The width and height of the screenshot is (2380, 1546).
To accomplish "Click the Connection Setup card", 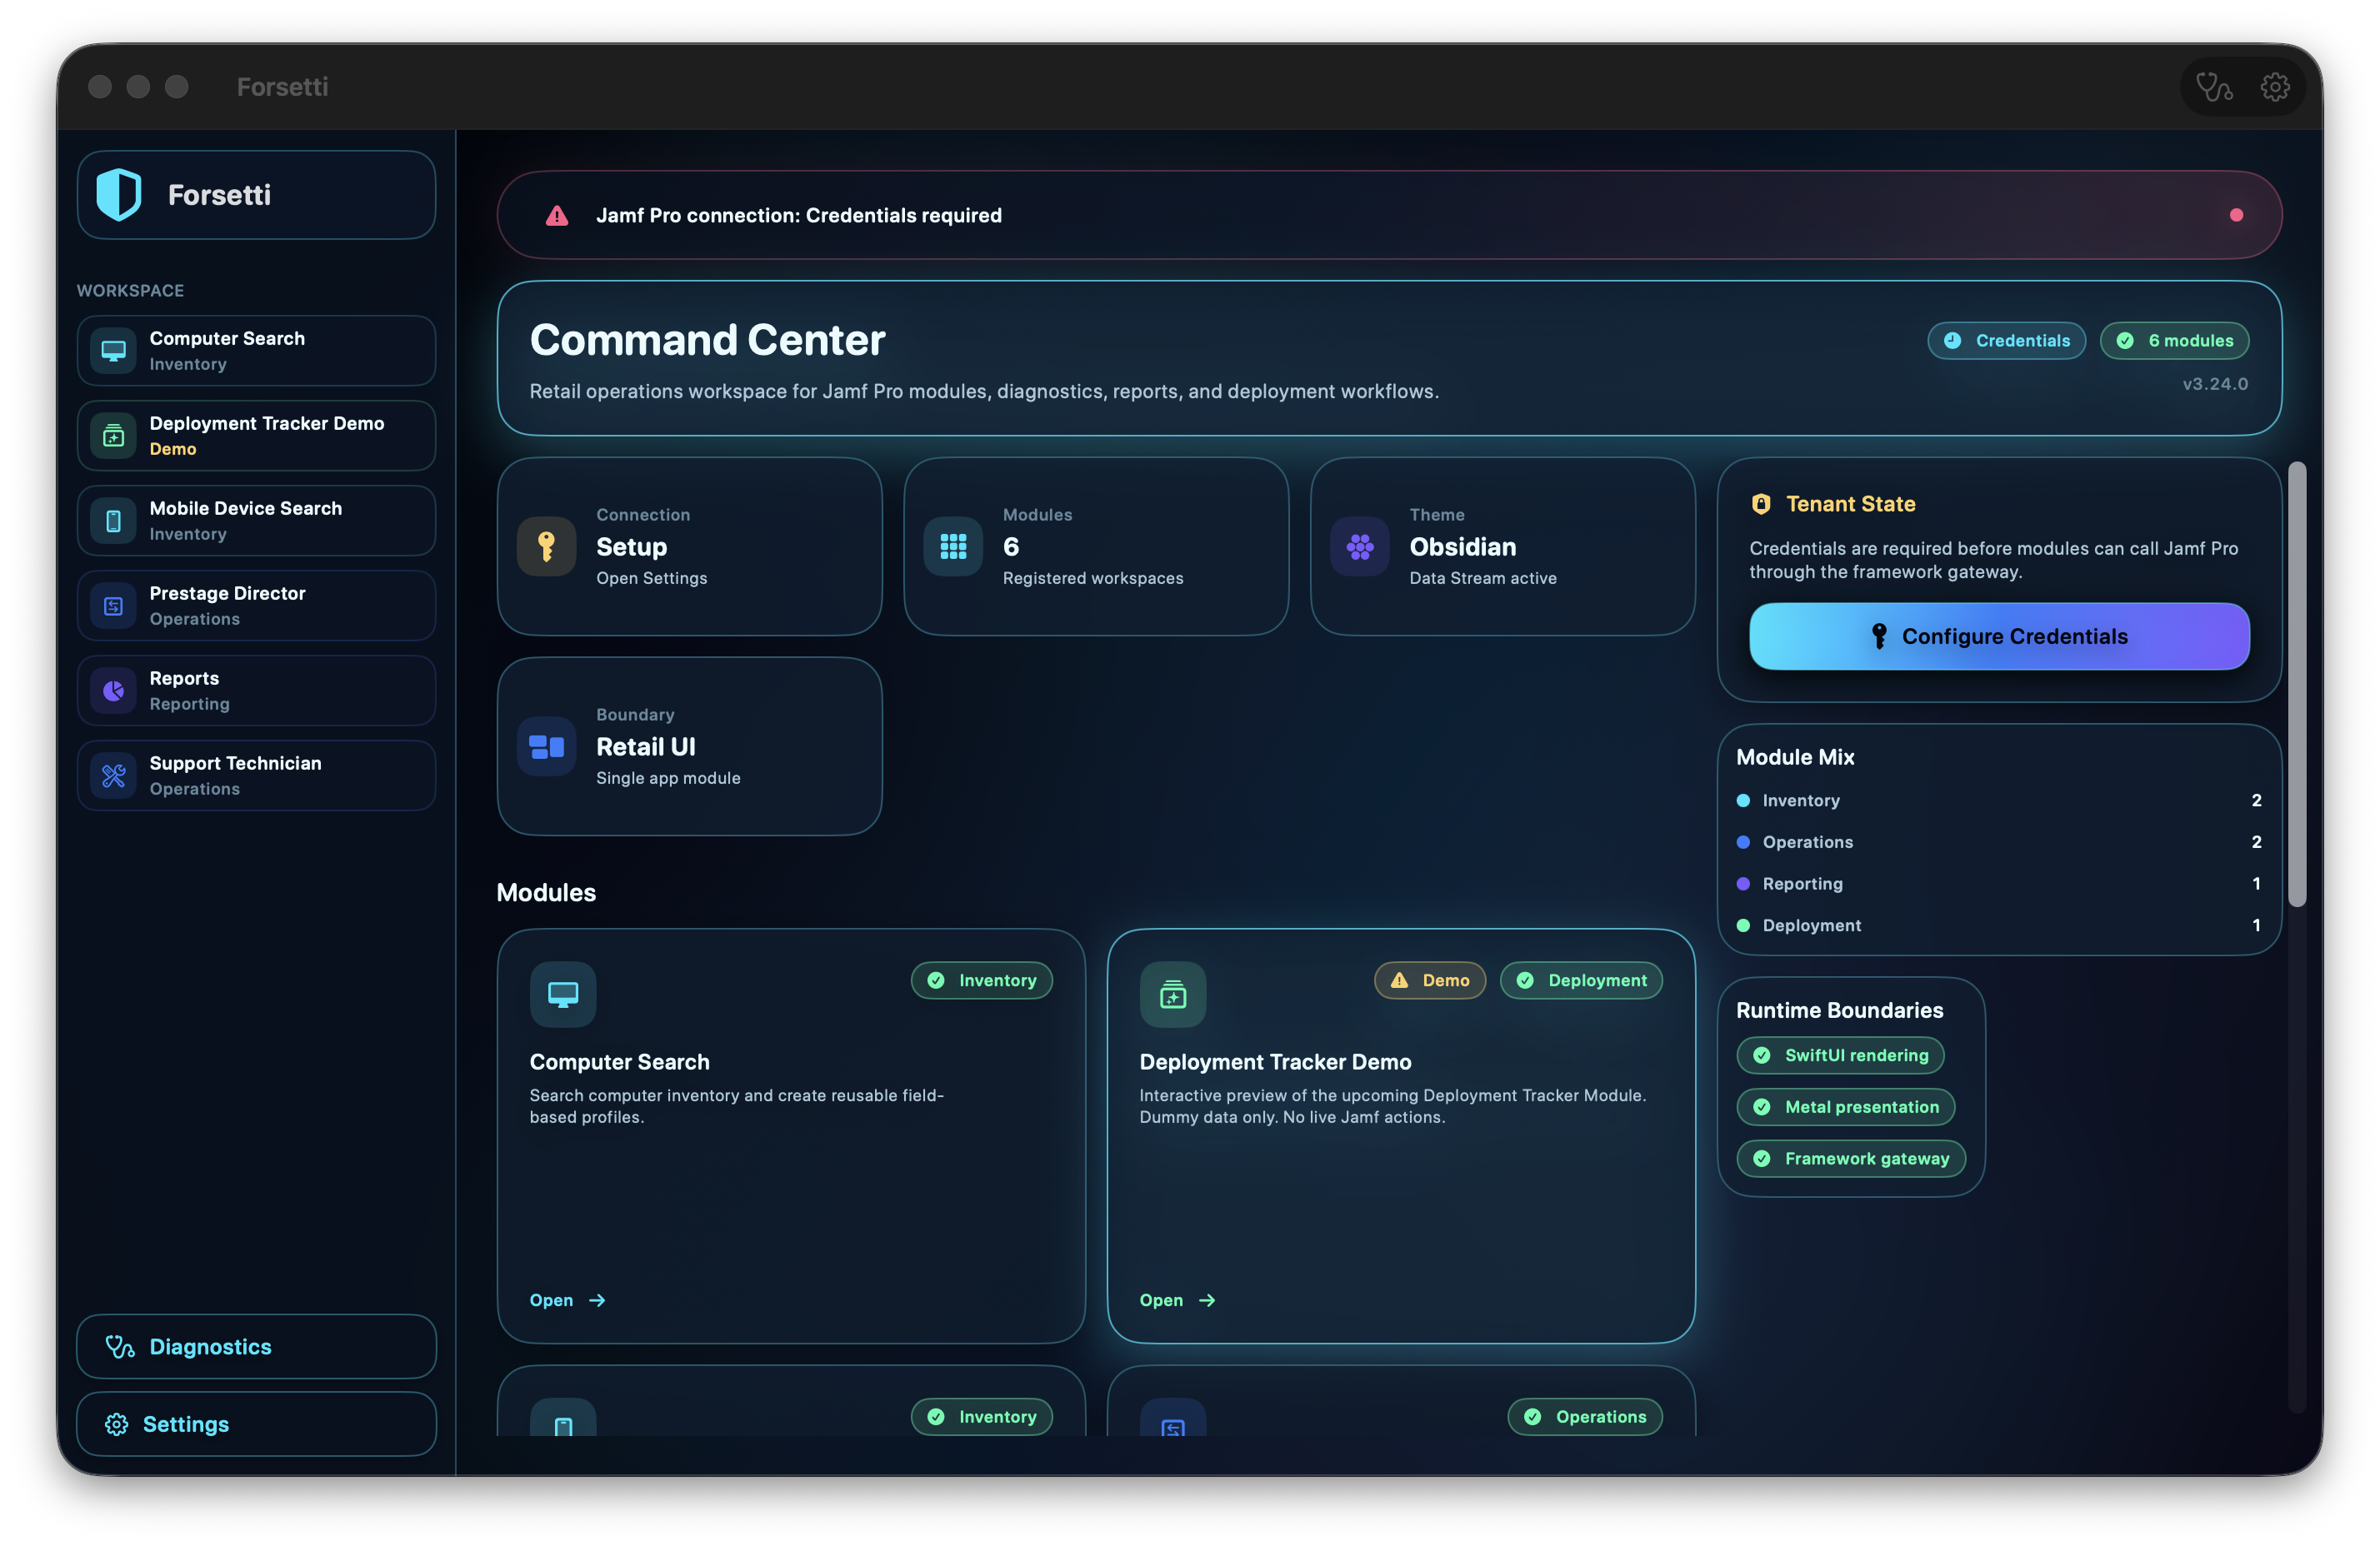I will coord(689,546).
